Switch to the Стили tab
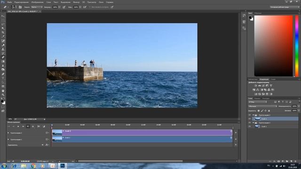Image resolution: width=301 pixels, height=169 pixels. click(x=273, y=79)
